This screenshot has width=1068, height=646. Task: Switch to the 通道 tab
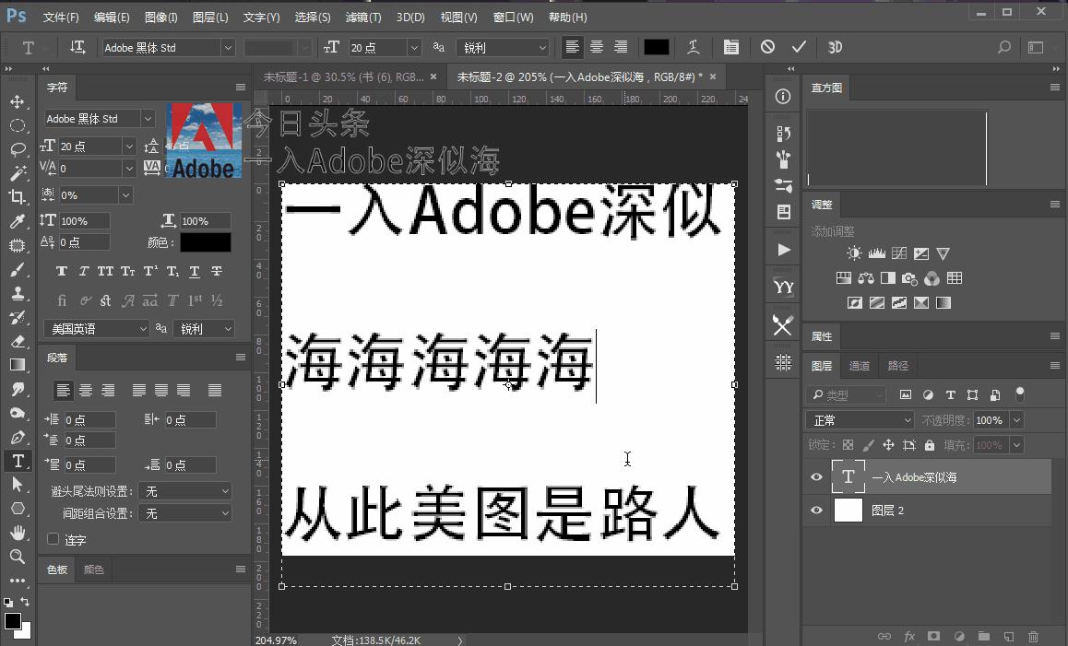coord(860,366)
